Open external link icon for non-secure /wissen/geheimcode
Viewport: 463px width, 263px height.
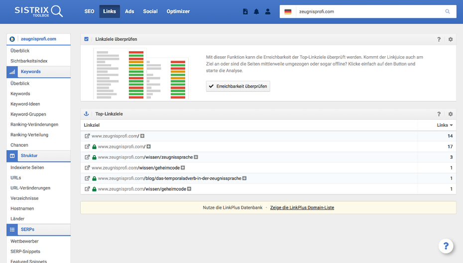87,168
